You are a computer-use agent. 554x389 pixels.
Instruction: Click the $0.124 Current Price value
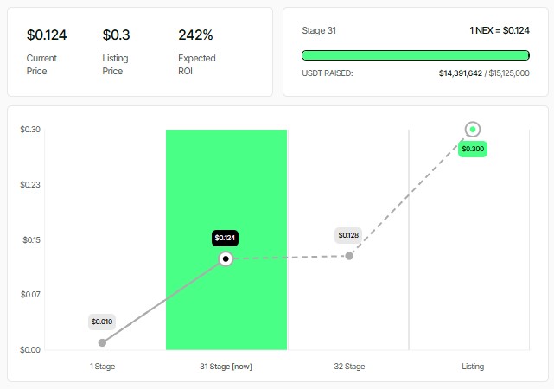coord(47,35)
